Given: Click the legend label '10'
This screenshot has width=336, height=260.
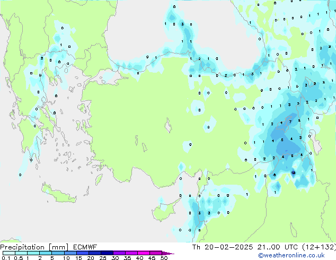Looking at the screenshot, I should tap(66, 258).
